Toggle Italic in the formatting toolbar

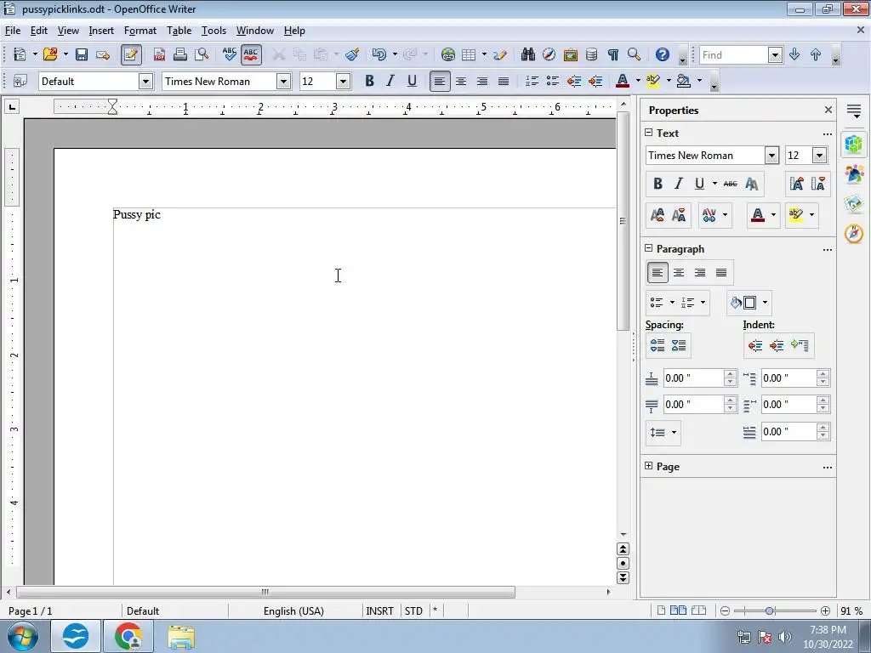point(390,81)
